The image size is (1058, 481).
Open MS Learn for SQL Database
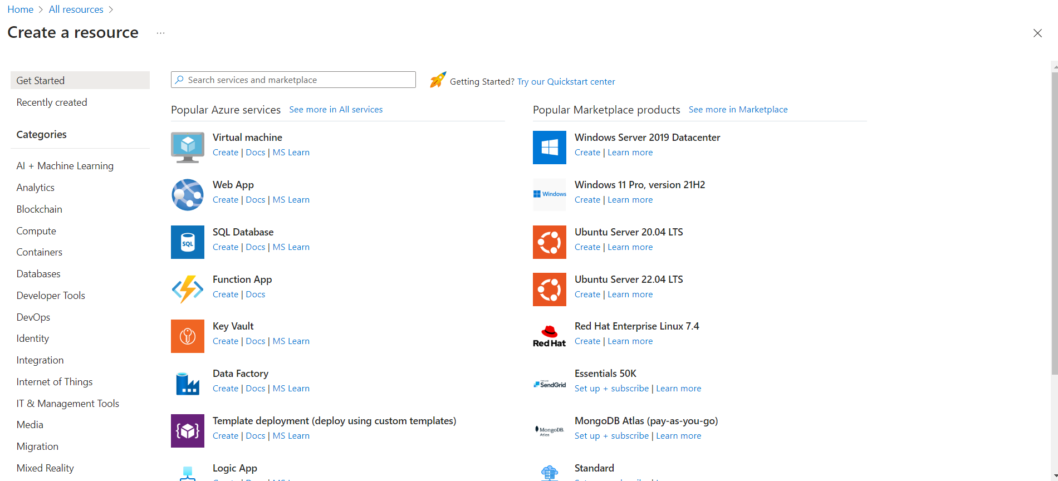click(x=291, y=247)
